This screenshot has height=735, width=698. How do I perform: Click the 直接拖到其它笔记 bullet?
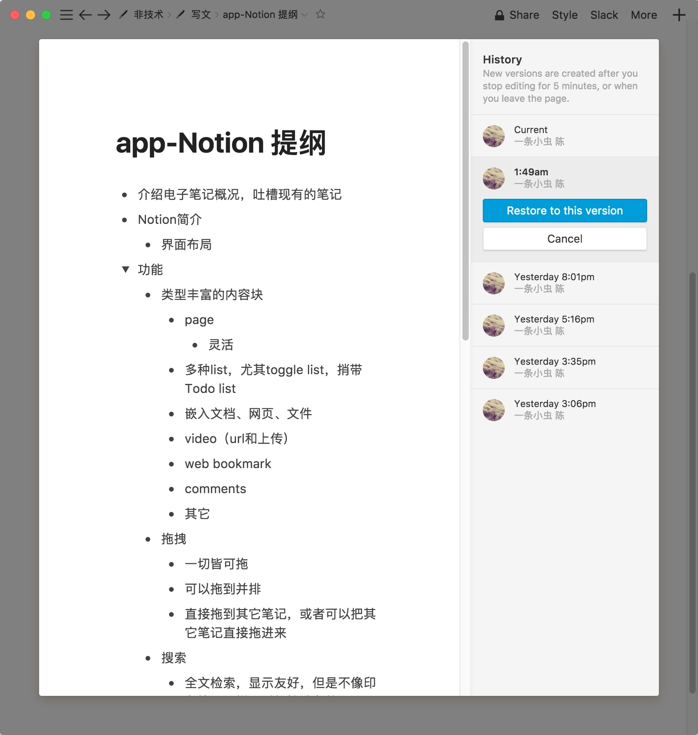pos(280,623)
